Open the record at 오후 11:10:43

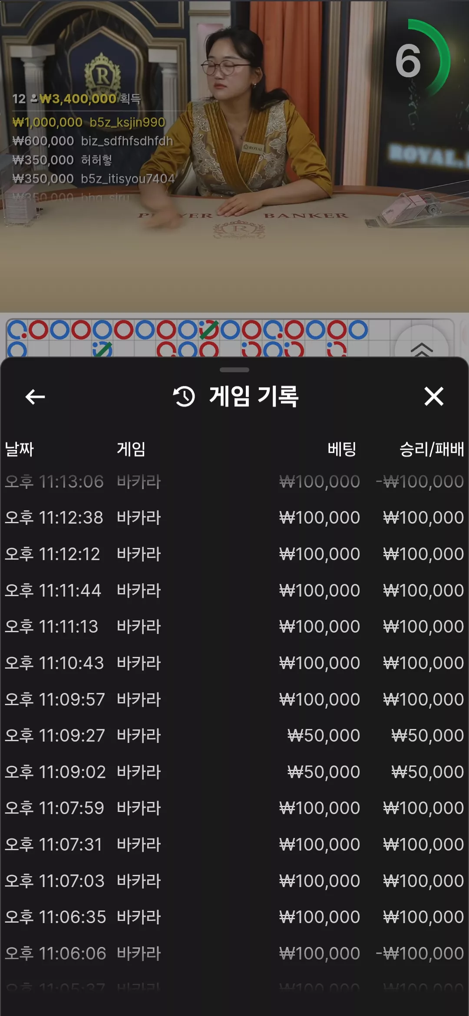234,663
